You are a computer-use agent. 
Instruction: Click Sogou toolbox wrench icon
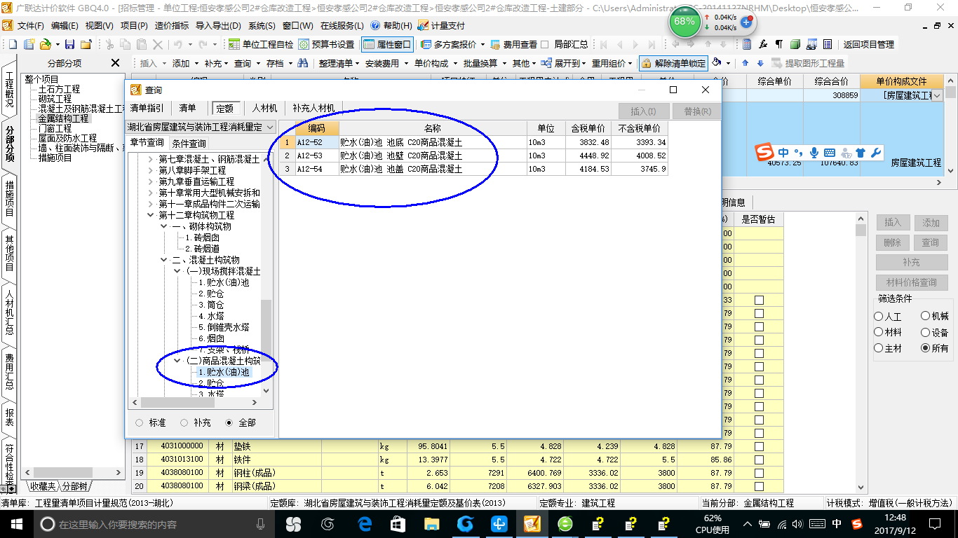(875, 153)
